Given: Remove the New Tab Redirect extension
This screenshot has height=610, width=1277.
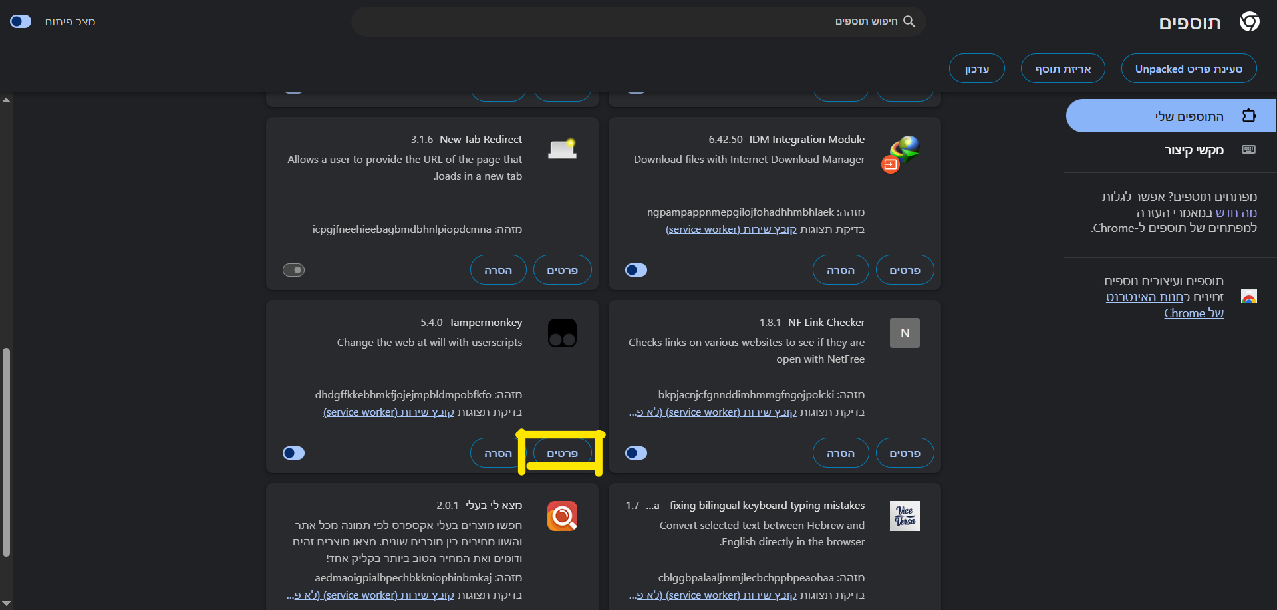Looking at the screenshot, I should tap(497, 270).
